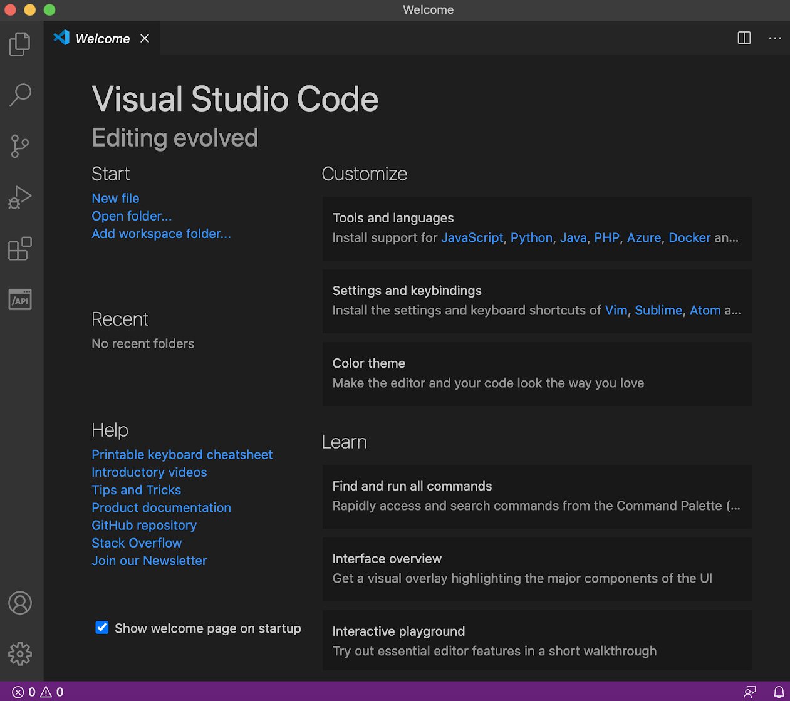Open the Explorer view in activity bar

pos(20,44)
